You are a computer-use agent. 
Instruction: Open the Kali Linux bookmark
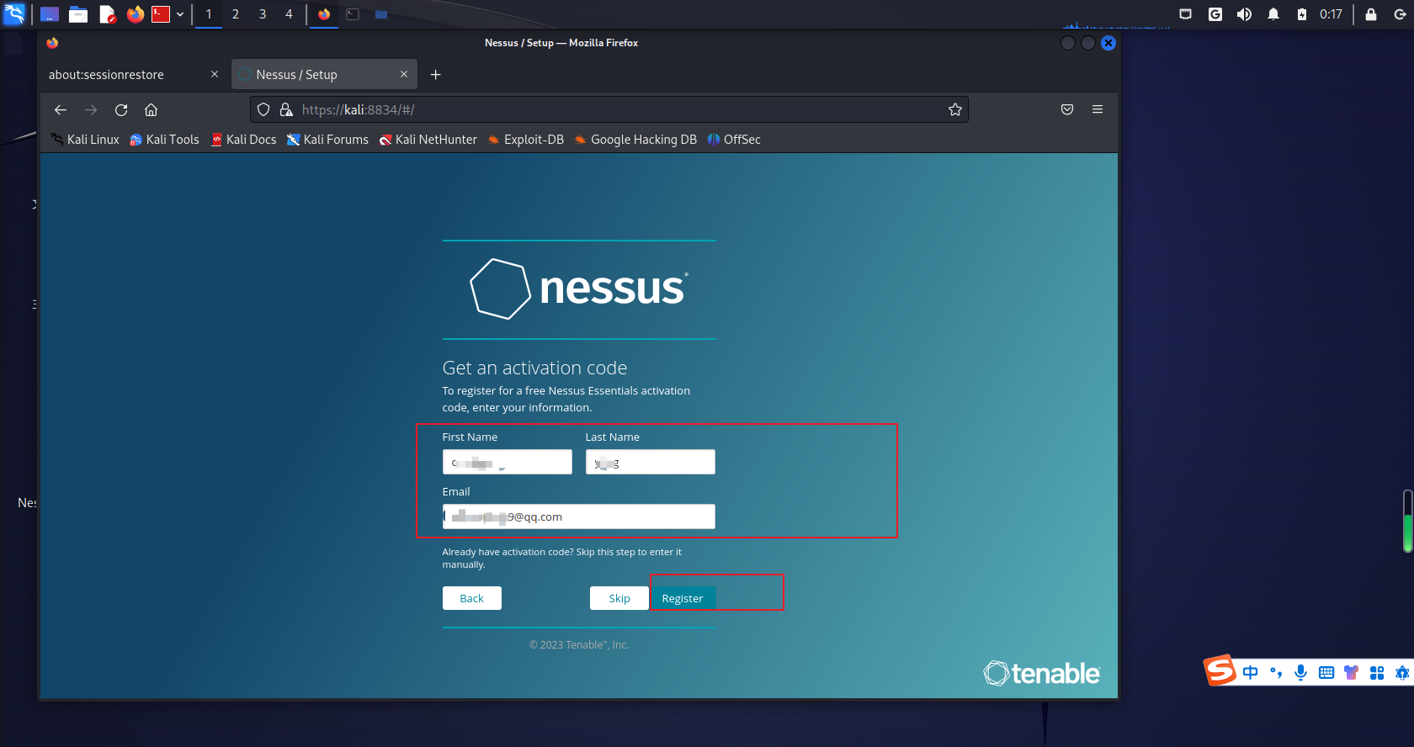85,140
